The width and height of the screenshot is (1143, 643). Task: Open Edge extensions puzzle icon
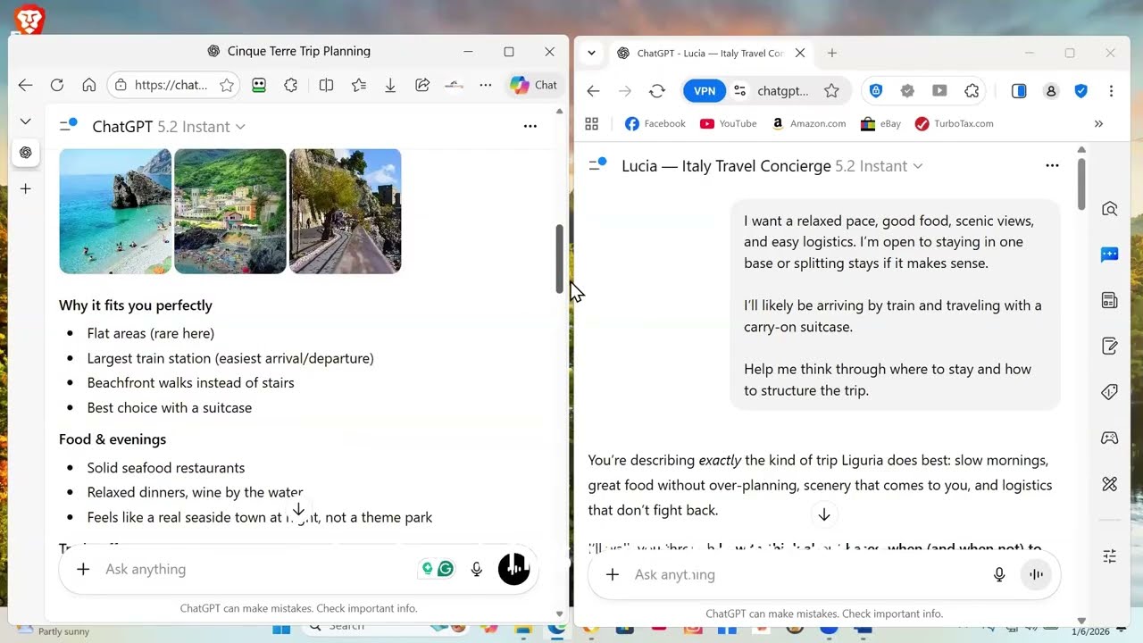[x=291, y=85]
